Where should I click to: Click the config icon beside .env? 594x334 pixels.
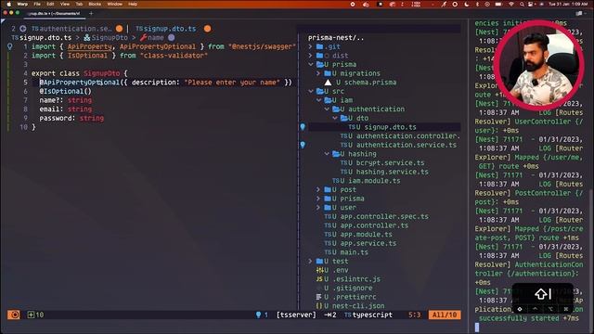[319, 270]
